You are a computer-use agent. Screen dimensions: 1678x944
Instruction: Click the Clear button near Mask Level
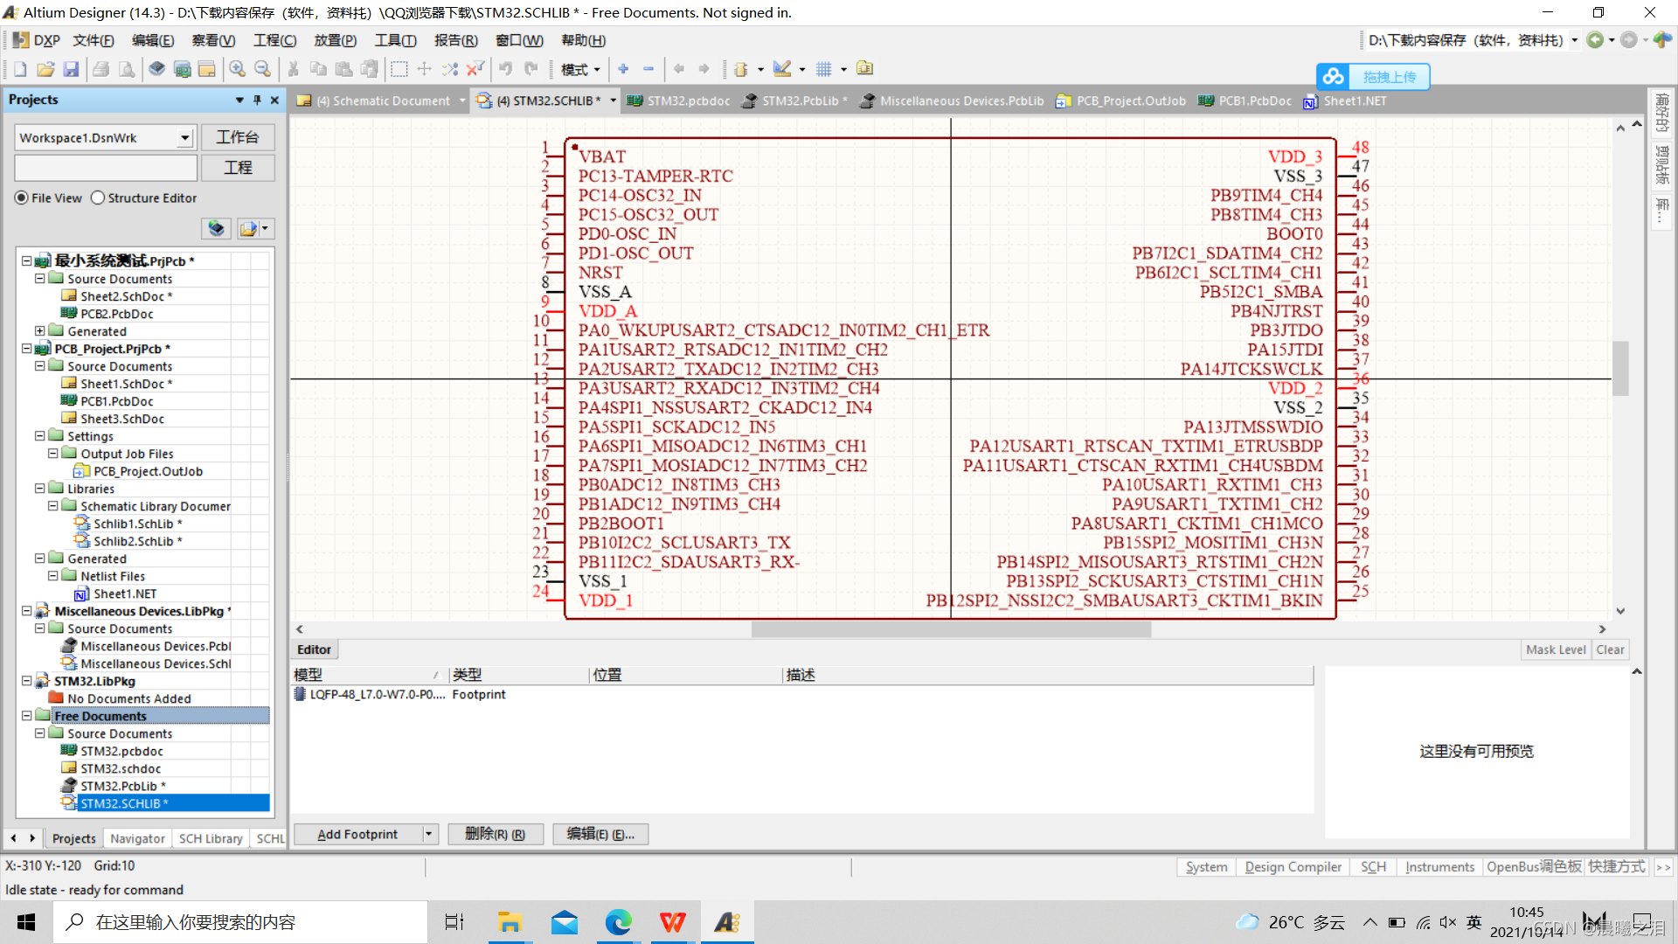point(1609,649)
